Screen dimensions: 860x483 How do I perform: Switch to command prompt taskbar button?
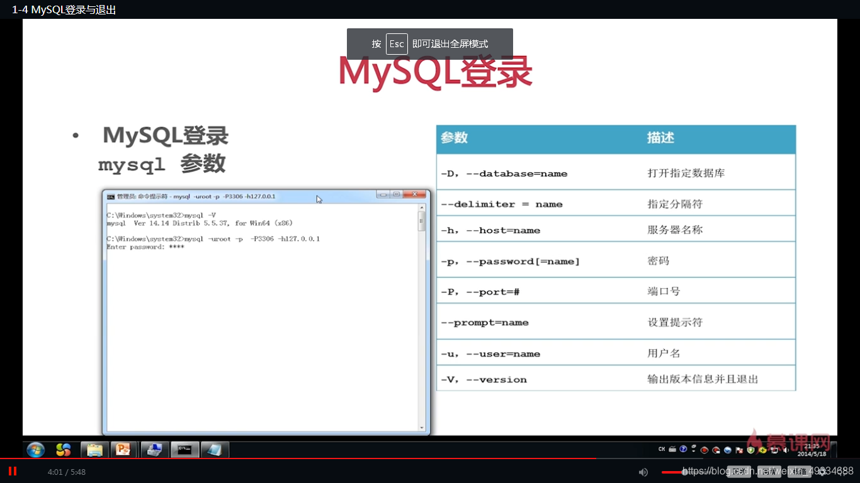pos(185,450)
